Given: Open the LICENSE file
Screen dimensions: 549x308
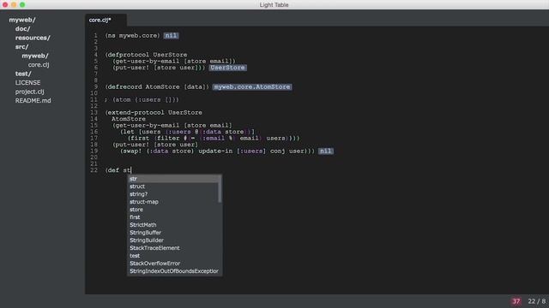Looking at the screenshot, I should (27, 83).
